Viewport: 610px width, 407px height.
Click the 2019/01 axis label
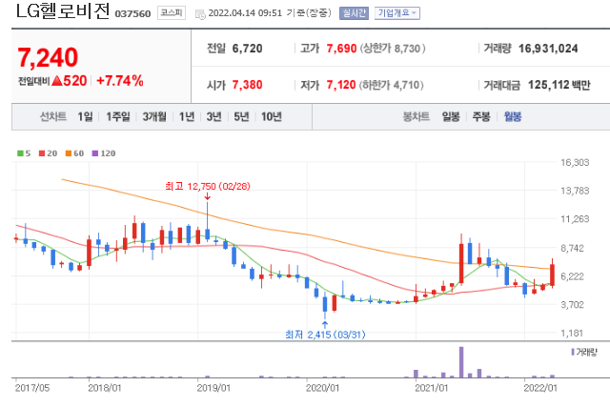[213, 388]
